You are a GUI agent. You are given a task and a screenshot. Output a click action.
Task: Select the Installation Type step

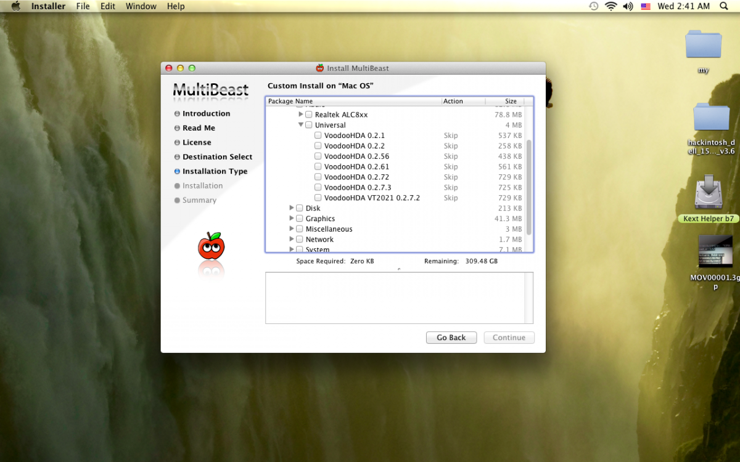215,171
